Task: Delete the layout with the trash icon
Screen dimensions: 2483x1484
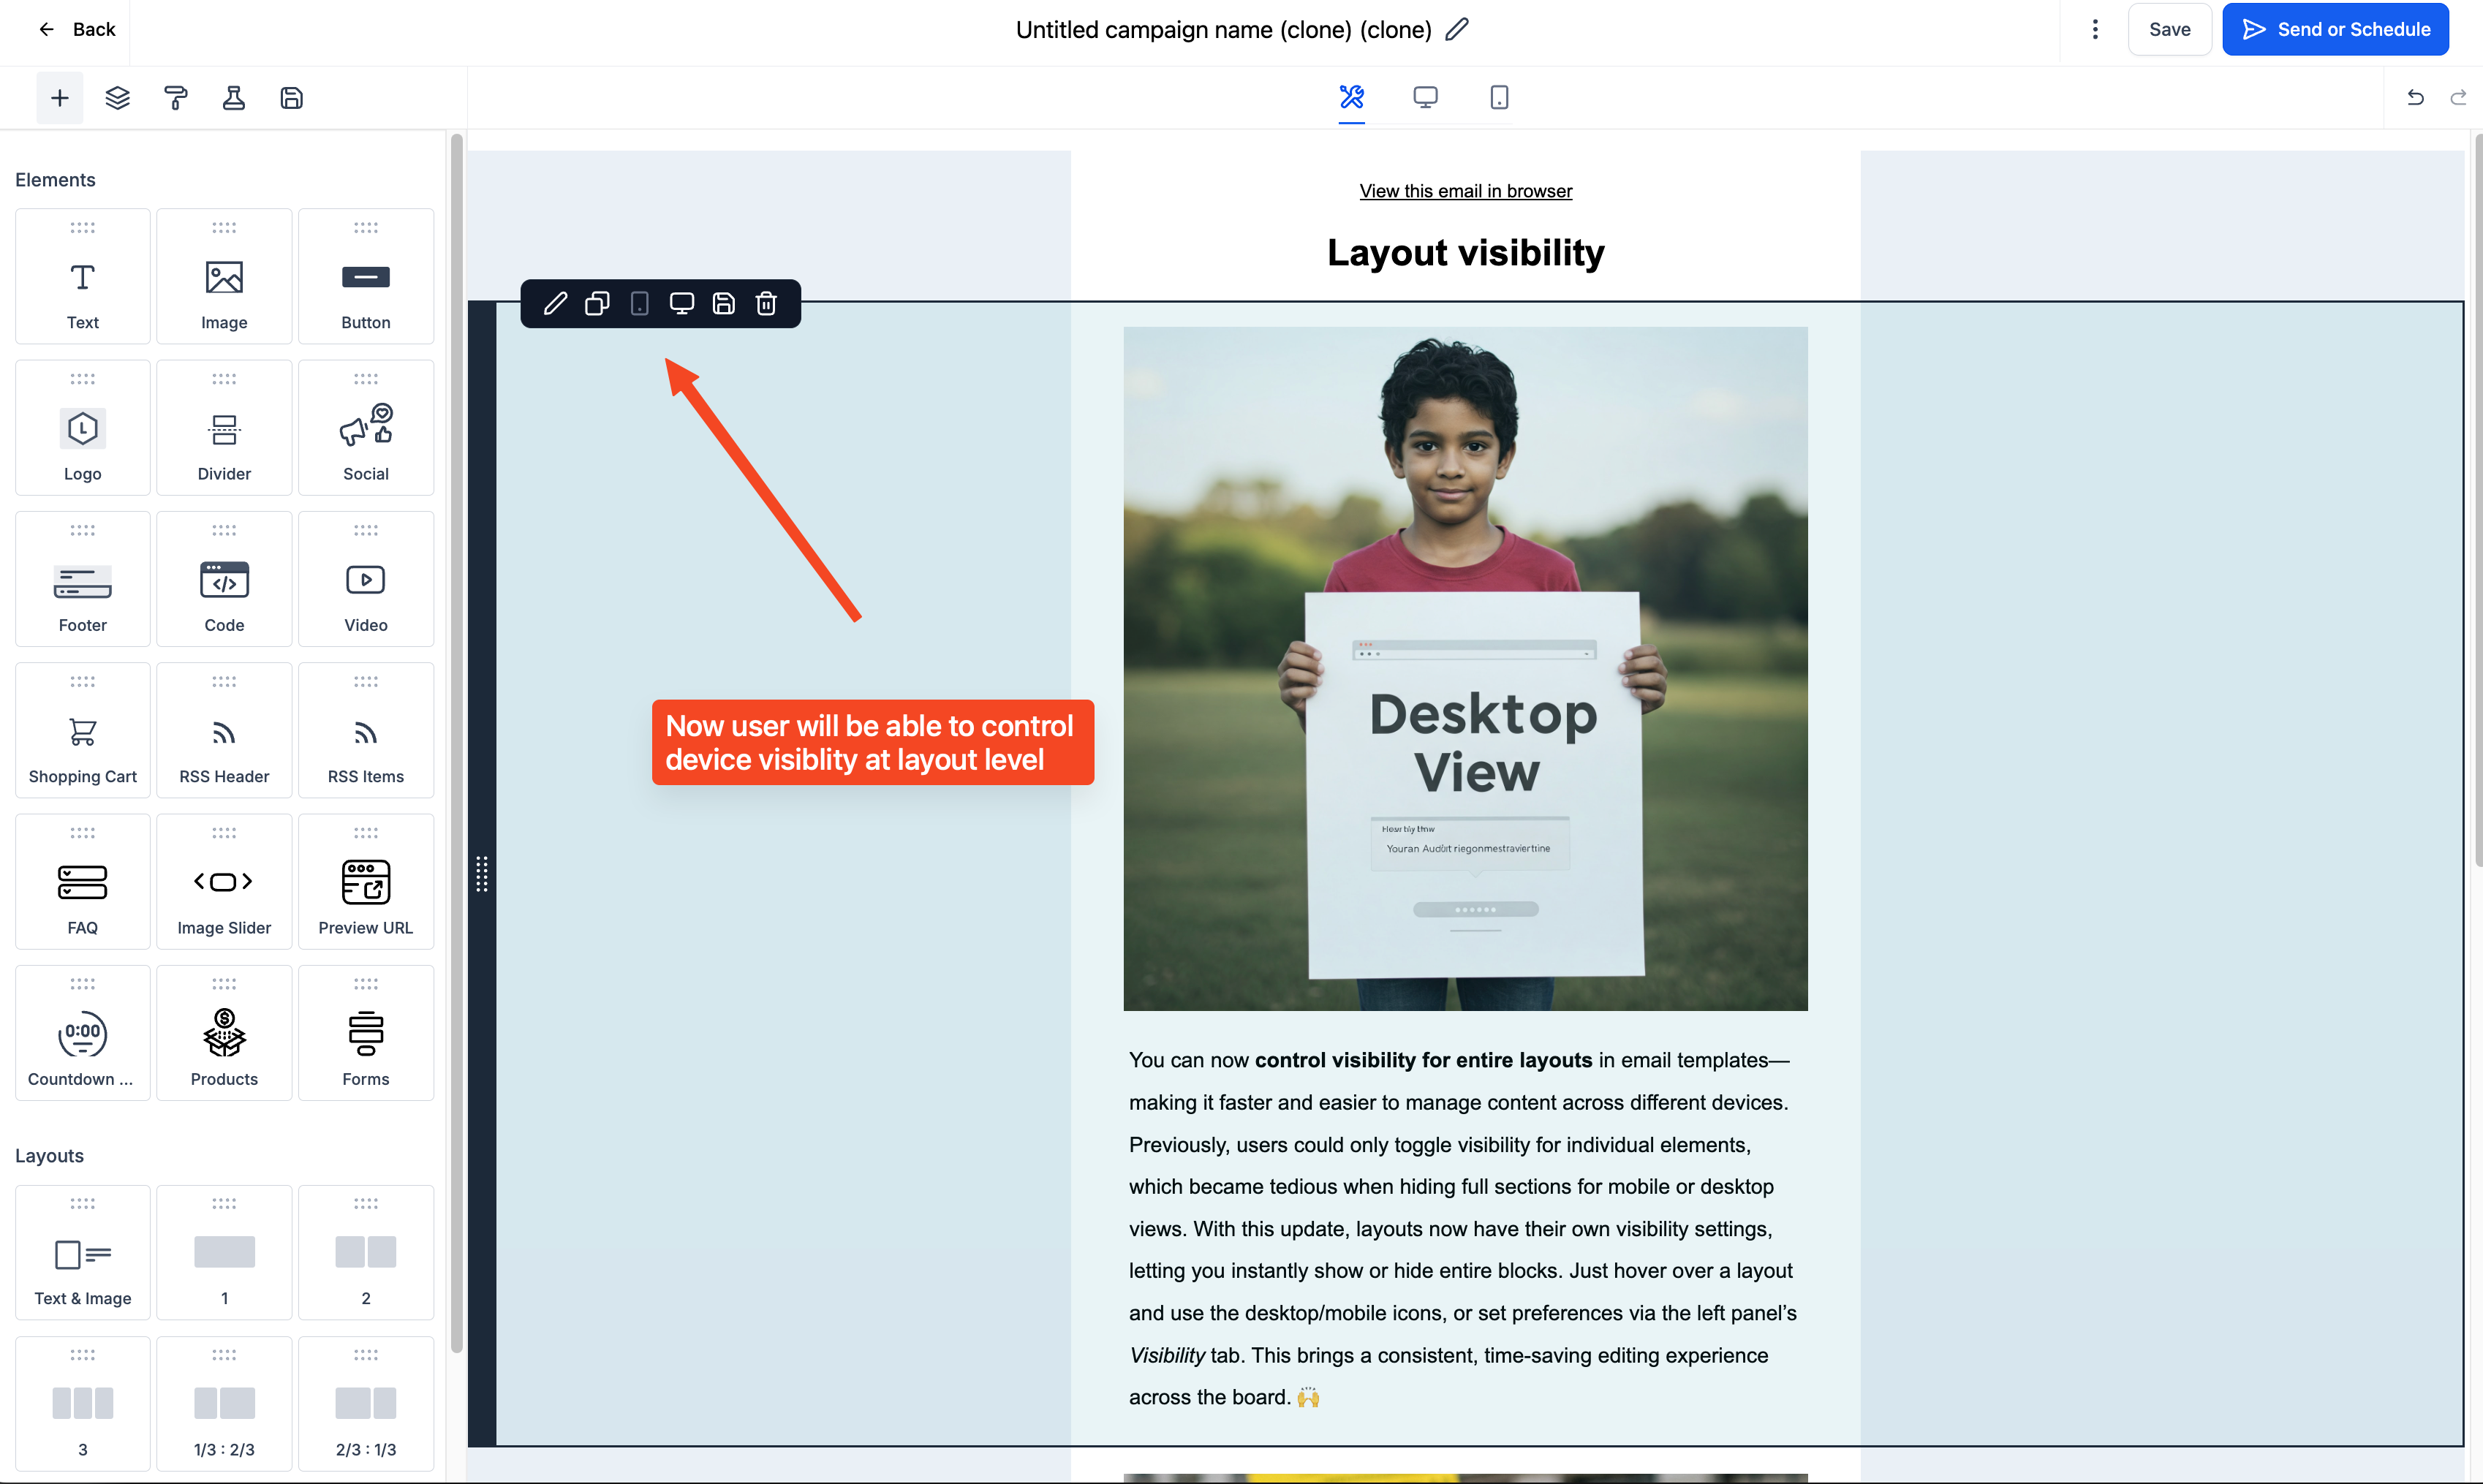Action: [765, 303]
